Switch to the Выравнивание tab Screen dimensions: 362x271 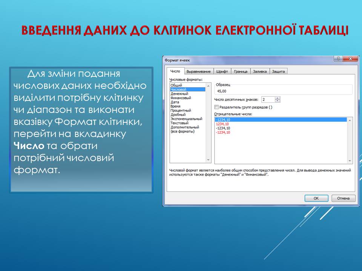click(199, 72)
